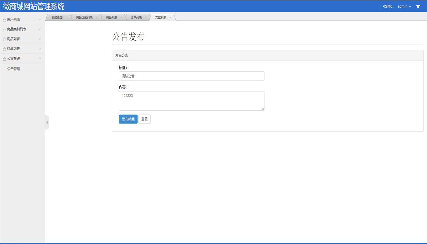Close the 文章列表 tab with its X icon
The image size is (427, 244).
click(170, 17)
